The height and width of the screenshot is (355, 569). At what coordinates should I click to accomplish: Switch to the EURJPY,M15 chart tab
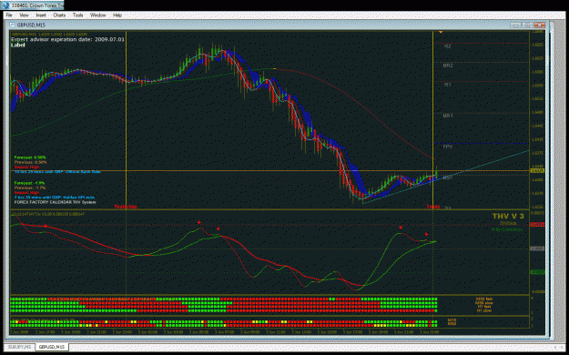[x=20, y=347]
